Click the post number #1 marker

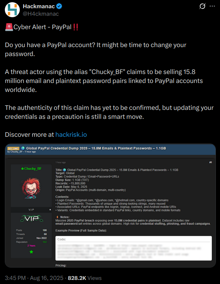(211, 163)
